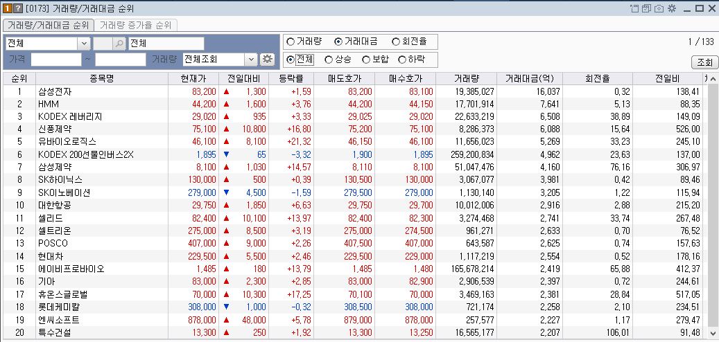Sort by 등락률 column header
Viewport: 719px width, 342px height.
pos(291,79)
